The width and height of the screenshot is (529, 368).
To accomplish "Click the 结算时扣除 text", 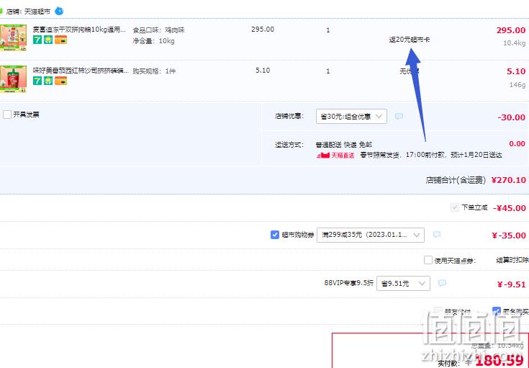I will (512, 260).
